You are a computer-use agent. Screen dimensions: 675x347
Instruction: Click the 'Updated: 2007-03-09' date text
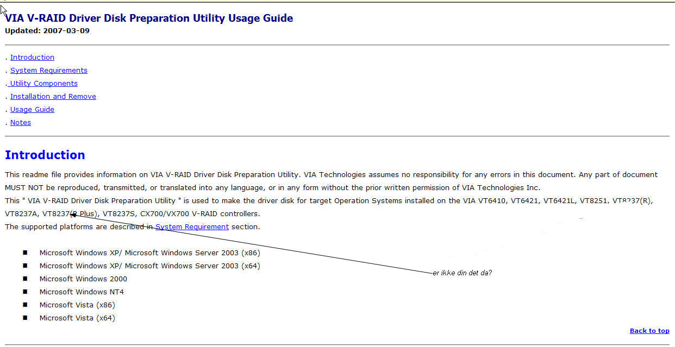coord(47,31)
